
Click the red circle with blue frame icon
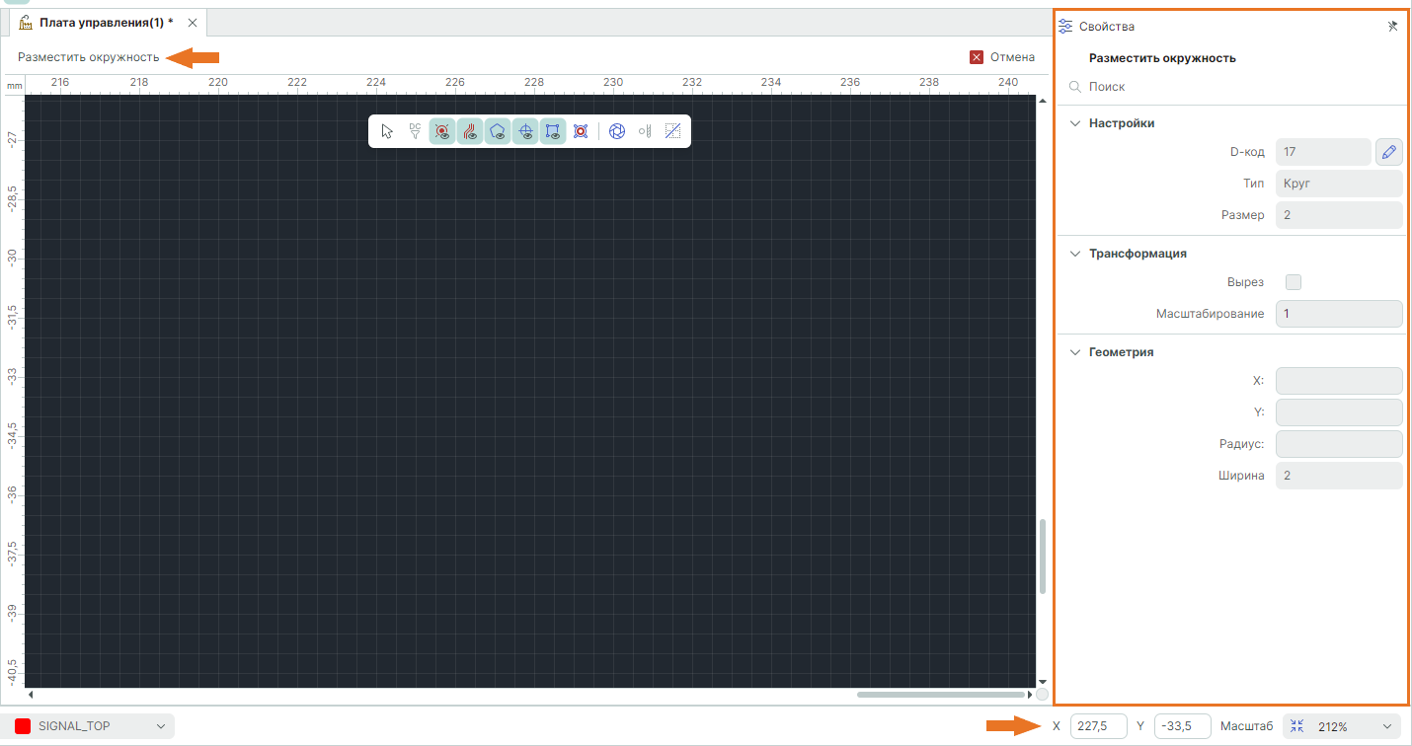[581, 131]
